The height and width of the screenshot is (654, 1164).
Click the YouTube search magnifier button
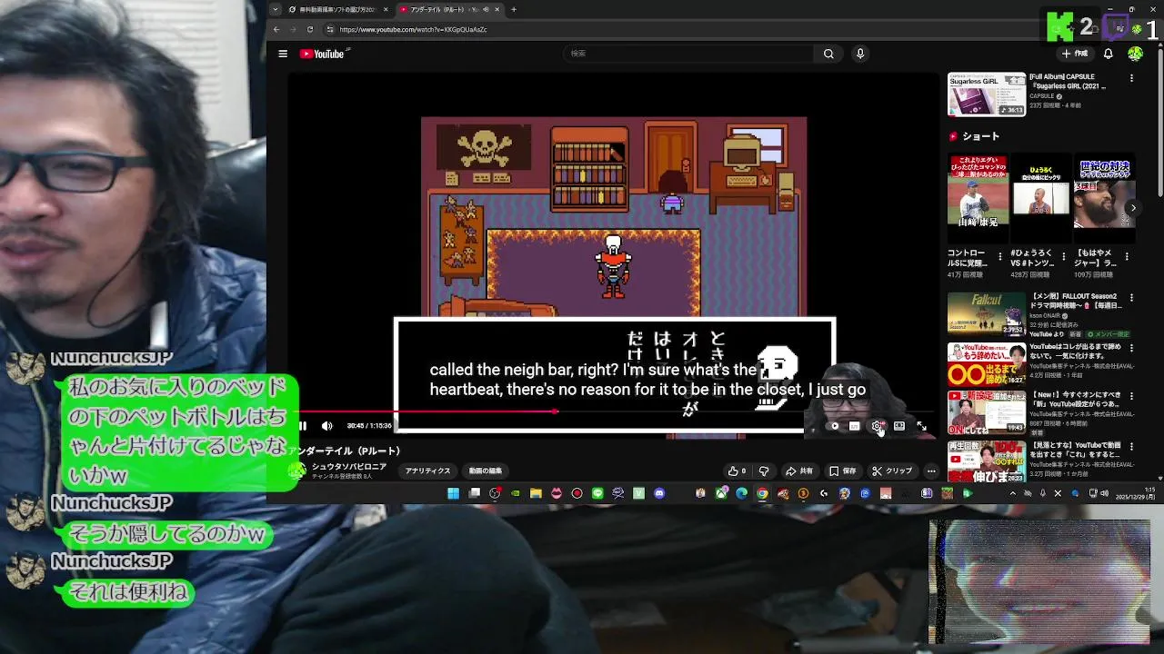point(828,54)
